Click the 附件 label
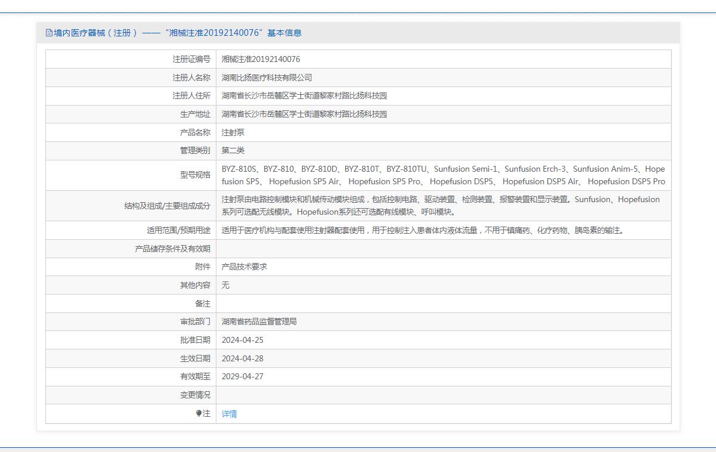This screenshot has width=716, height=452. (x=203, y=267)
